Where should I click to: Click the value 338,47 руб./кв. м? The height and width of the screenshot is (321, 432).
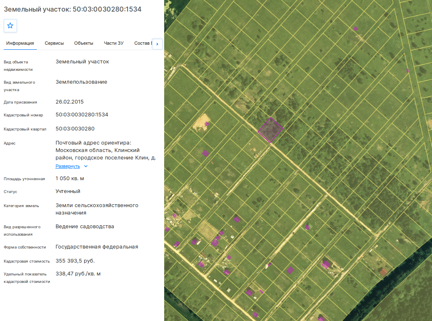point(78,274)
